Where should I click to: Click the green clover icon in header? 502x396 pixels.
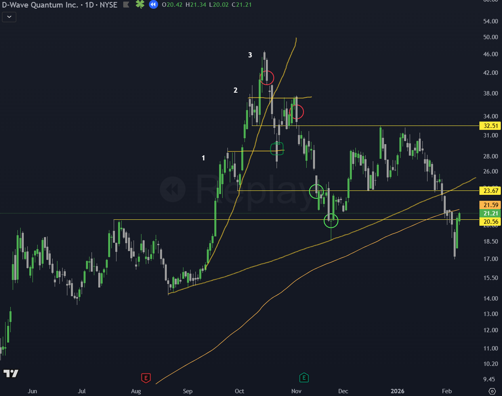tap(140, 5)
